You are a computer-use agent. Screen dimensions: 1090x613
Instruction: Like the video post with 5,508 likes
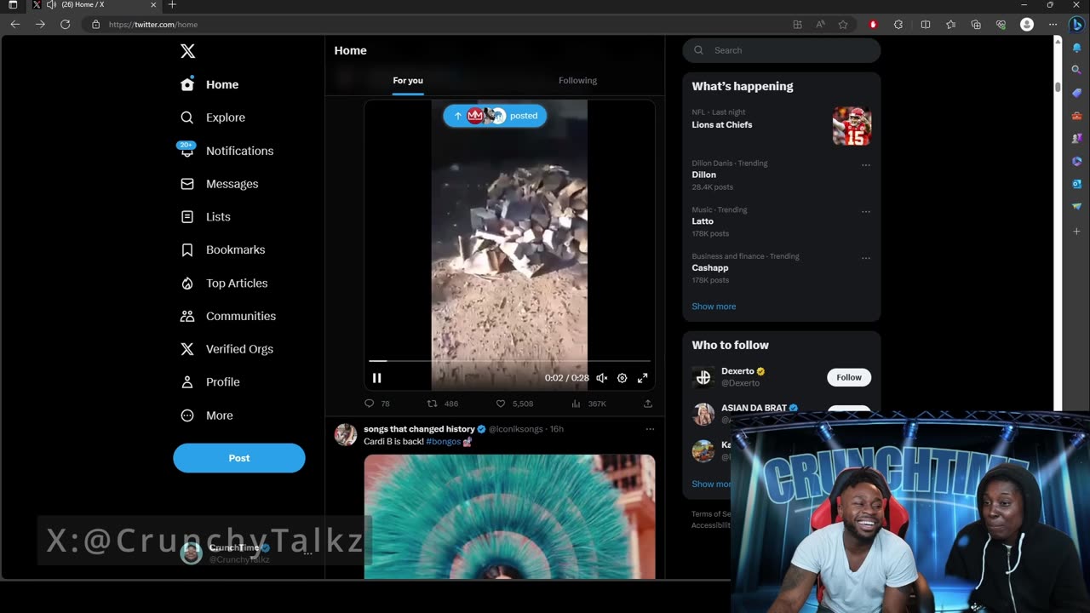coord(501,404)
